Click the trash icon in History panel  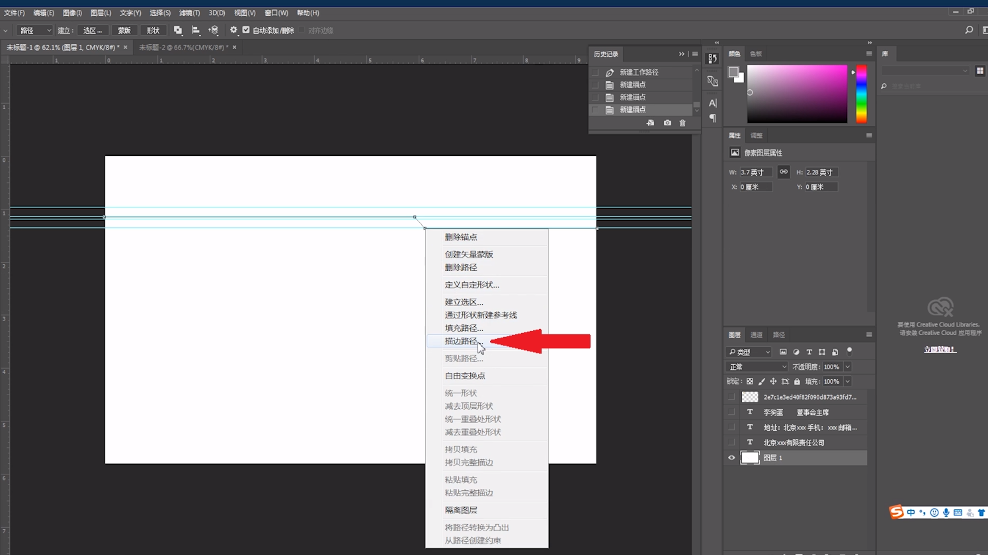682,123
